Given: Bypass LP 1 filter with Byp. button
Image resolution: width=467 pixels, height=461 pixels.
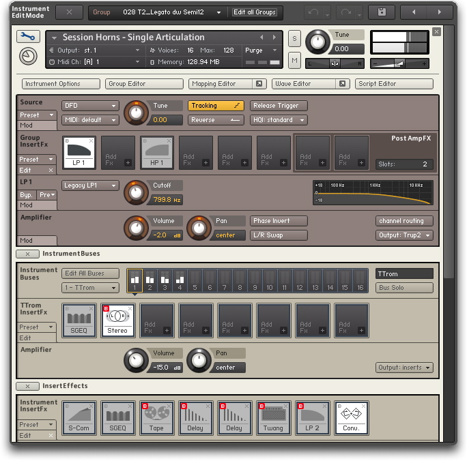Looking at the screenshot, I should tap(26, 195).
